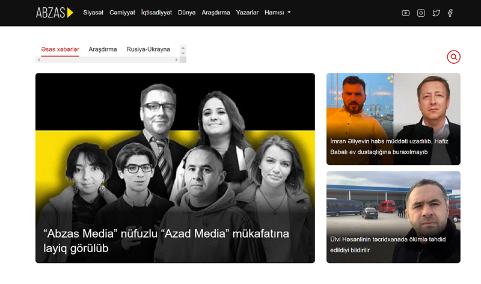
Task: Go to the Araşdırma section in navbar
Action: coord(216,13)
